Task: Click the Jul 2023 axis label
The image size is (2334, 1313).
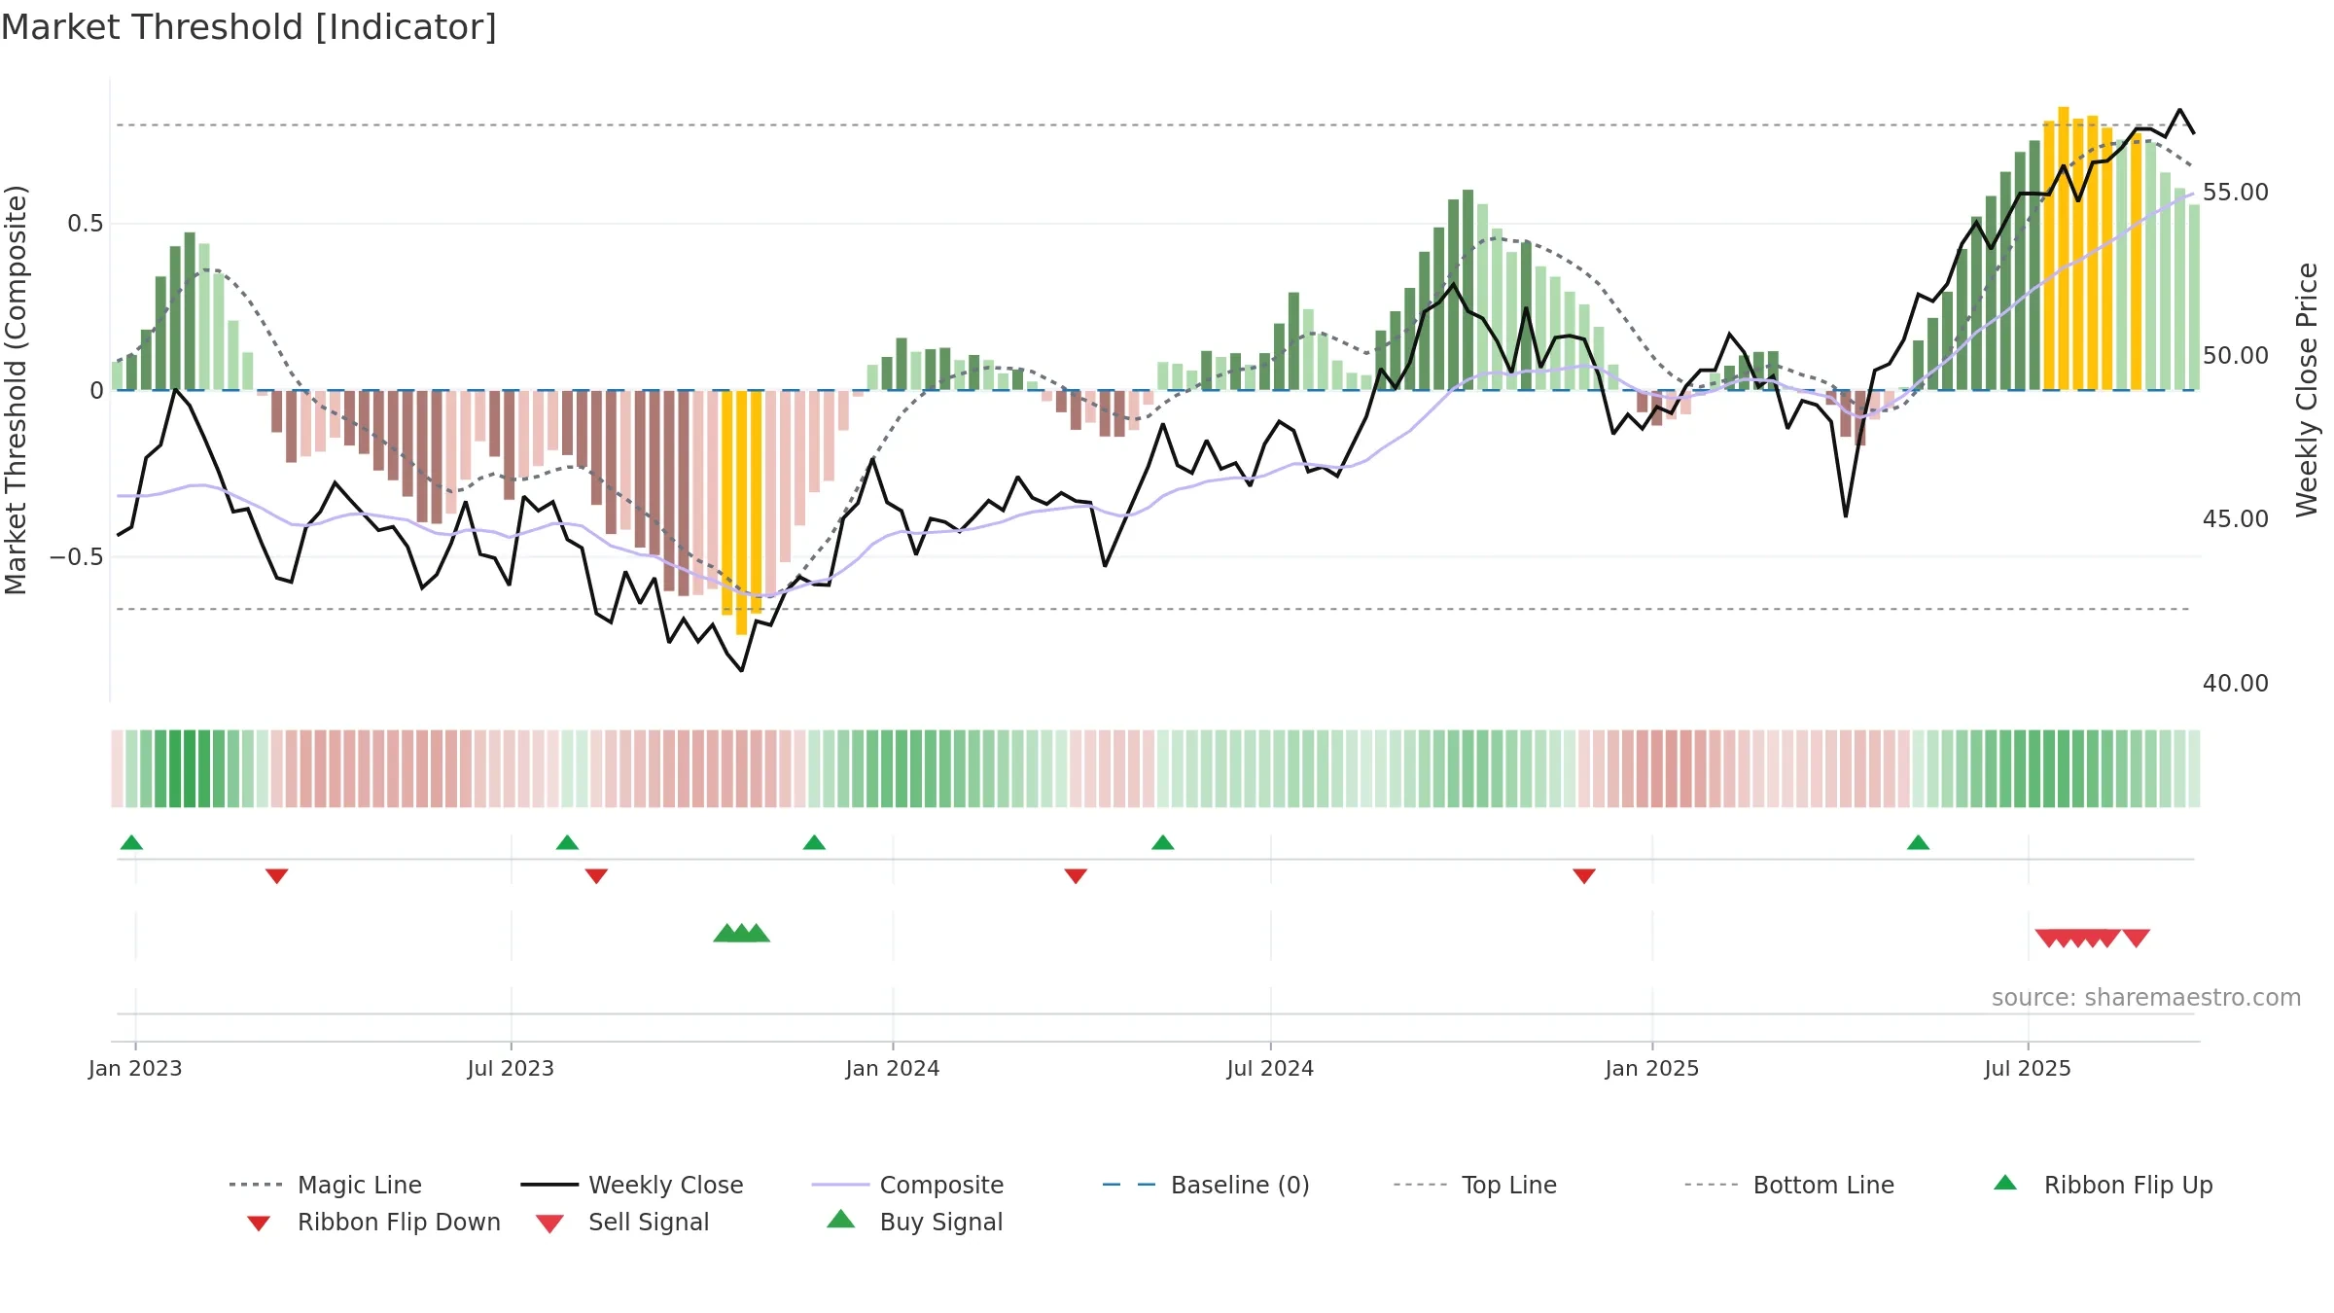Action: pos(511,1068)
